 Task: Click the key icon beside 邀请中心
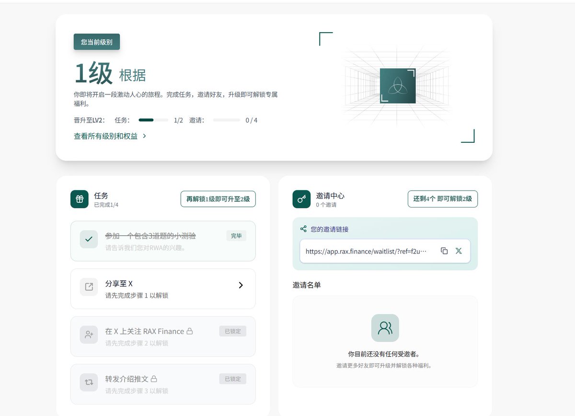[302, 199]
